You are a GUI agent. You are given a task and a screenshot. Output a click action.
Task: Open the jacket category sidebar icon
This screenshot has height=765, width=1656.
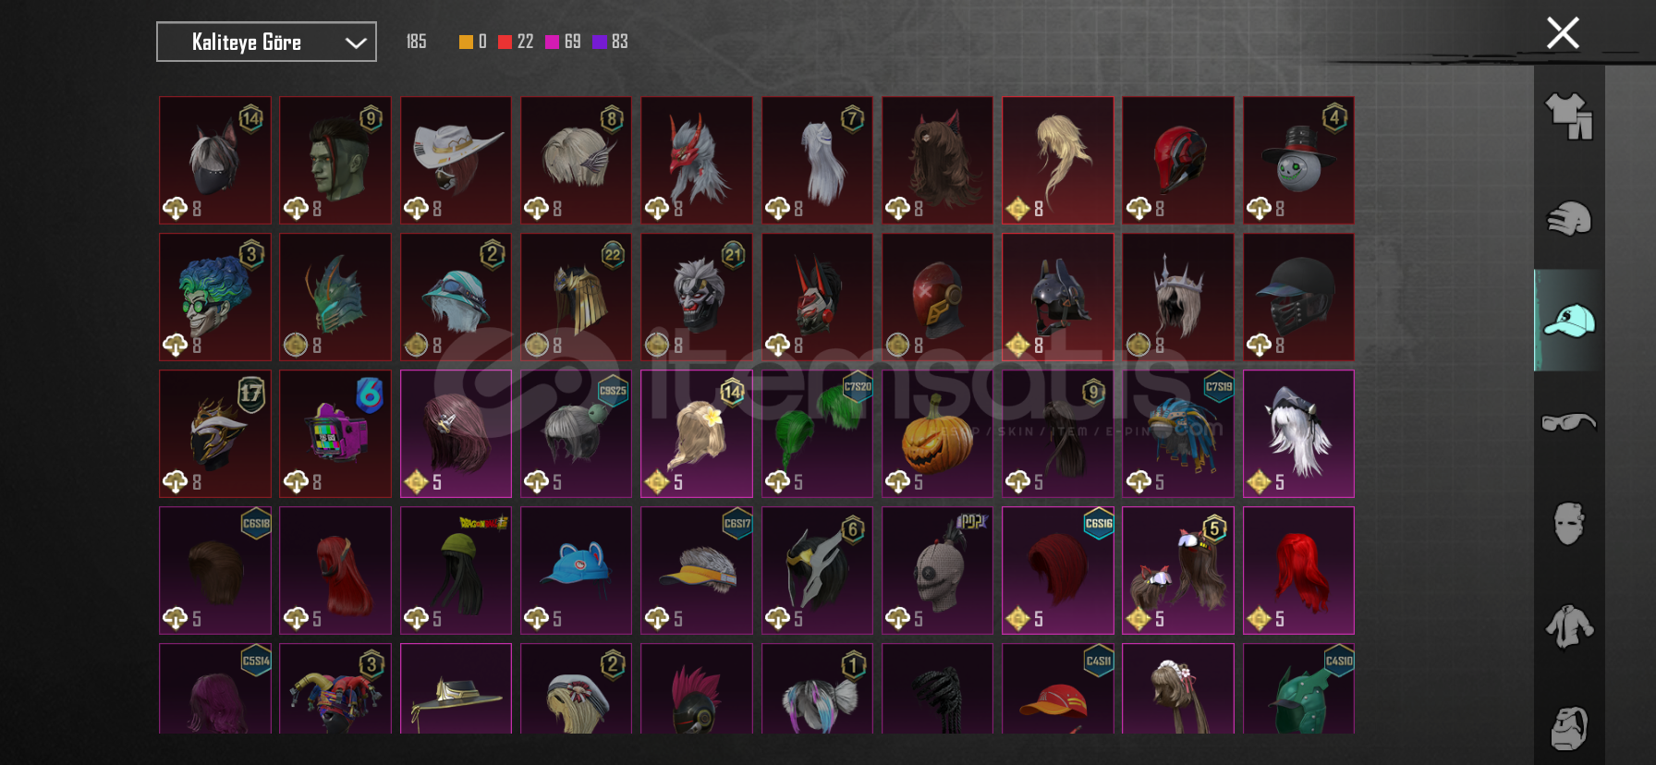(1569, 626)
